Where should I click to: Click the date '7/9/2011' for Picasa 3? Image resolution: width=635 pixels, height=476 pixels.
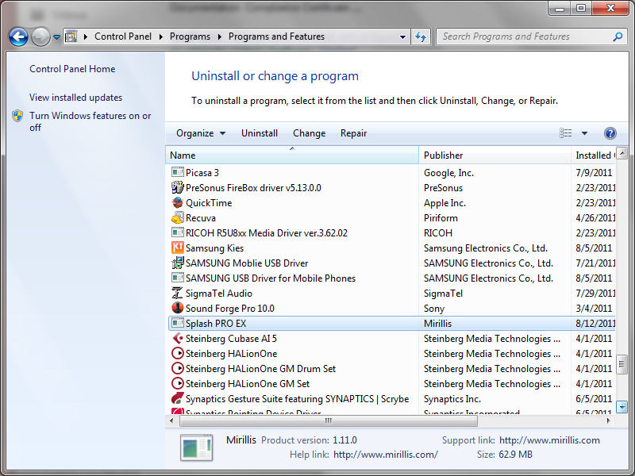coord(594,173)
